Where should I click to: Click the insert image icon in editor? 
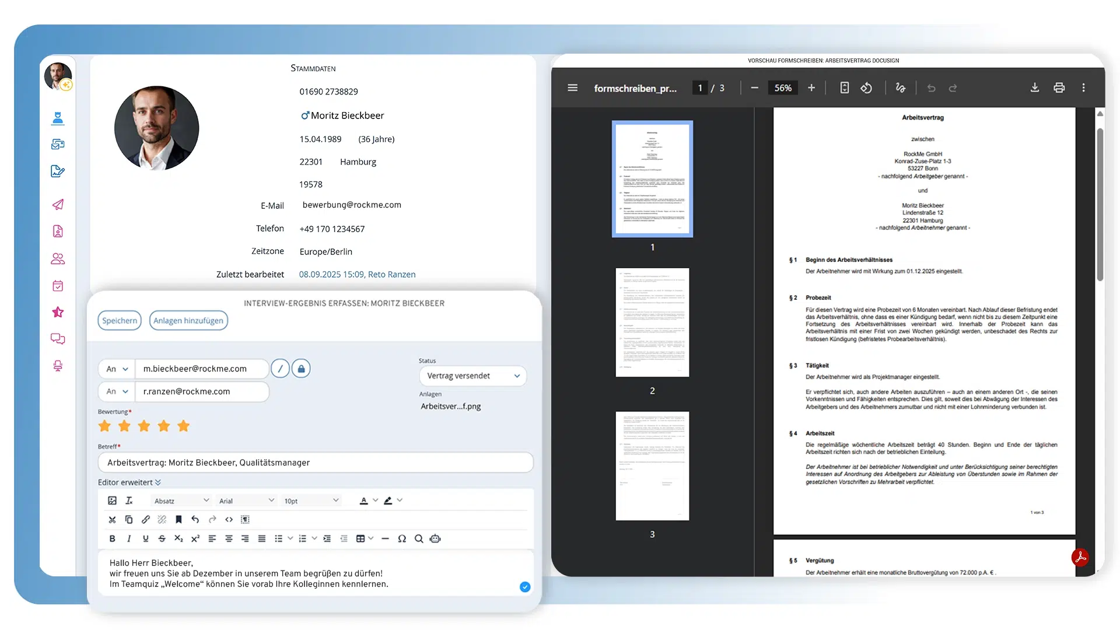pyautogui.click(x=112, y=501)
